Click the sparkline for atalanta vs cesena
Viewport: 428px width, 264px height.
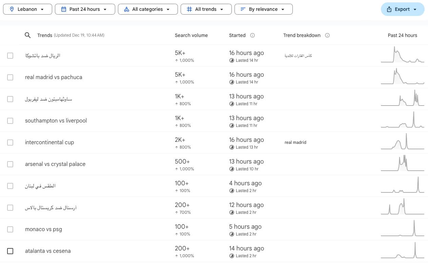[403, 250]
